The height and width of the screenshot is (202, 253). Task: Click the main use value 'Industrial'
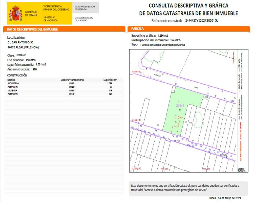[x=31, y=60]
